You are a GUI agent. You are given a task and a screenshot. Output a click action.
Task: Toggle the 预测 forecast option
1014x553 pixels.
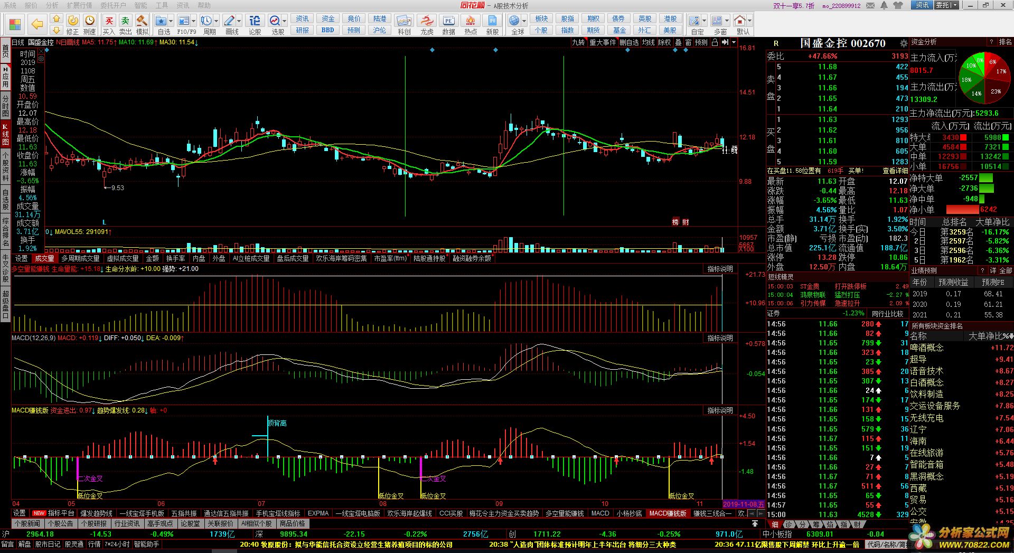click(x=701, y=42)
